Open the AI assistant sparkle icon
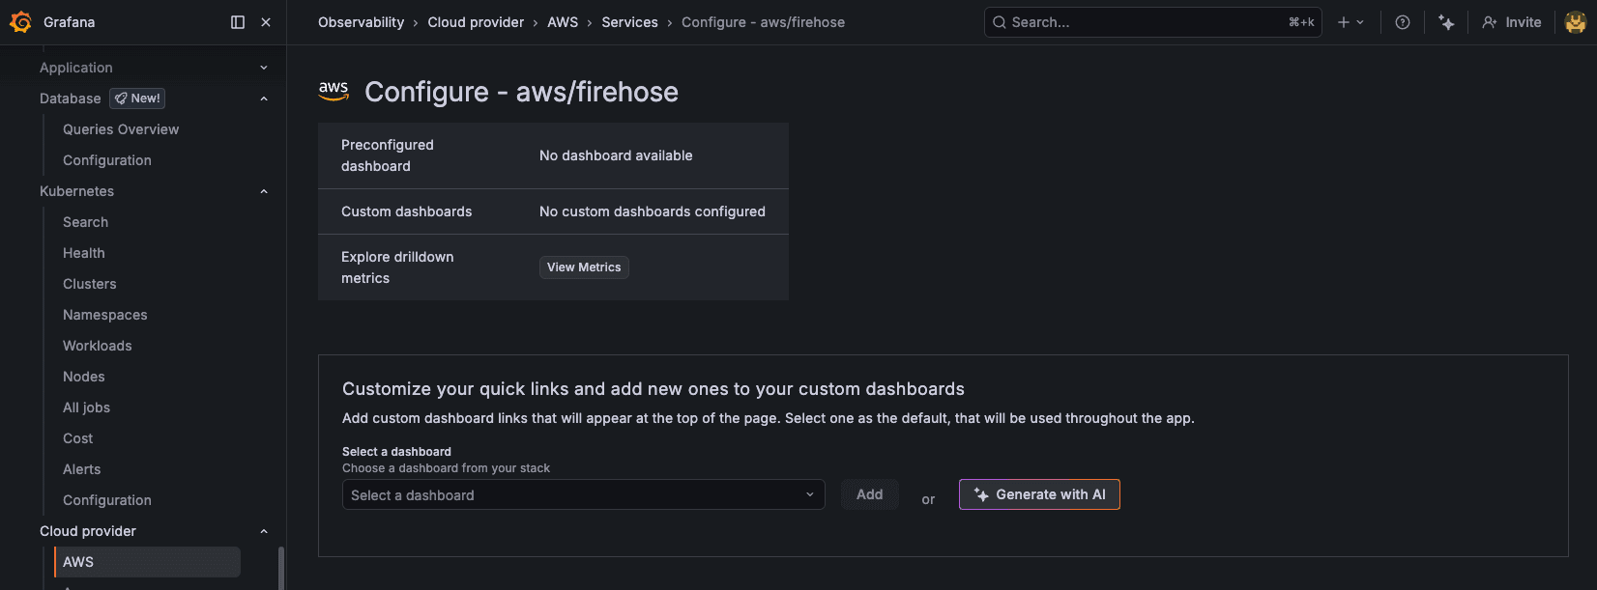 point(1446,22)
